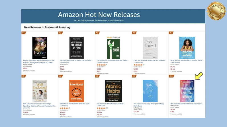
Task: Open the Evolve book cover
Action: pos(40,47)
